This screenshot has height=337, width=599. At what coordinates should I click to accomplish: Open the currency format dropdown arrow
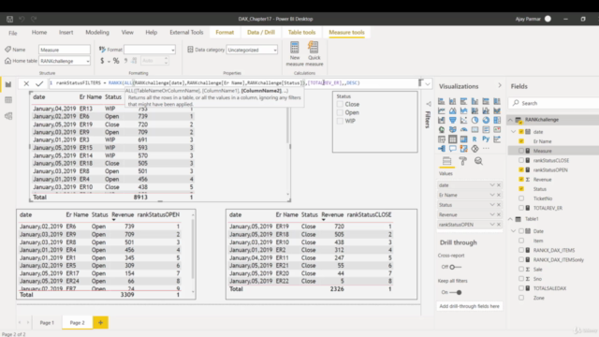pos(109,61)
